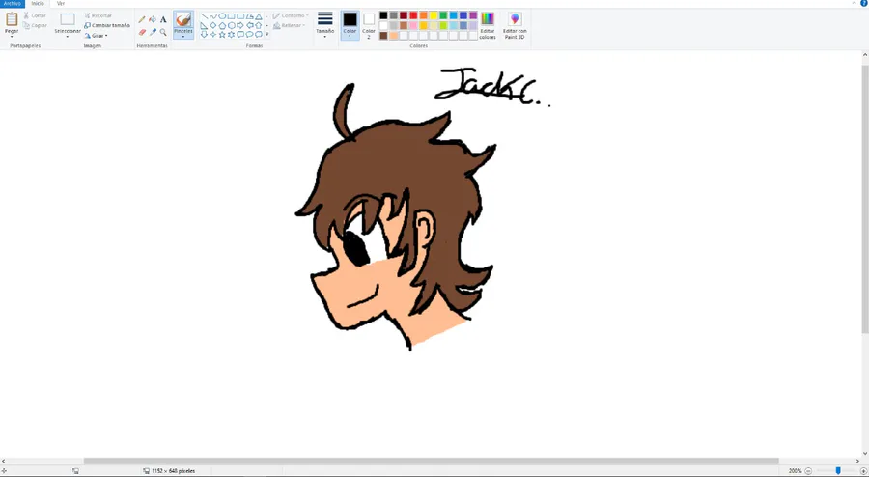Image resolution: width=869 pixels, height=477 pixels.
Task: Click the Recortar crop button
Action: click(98, 15)
